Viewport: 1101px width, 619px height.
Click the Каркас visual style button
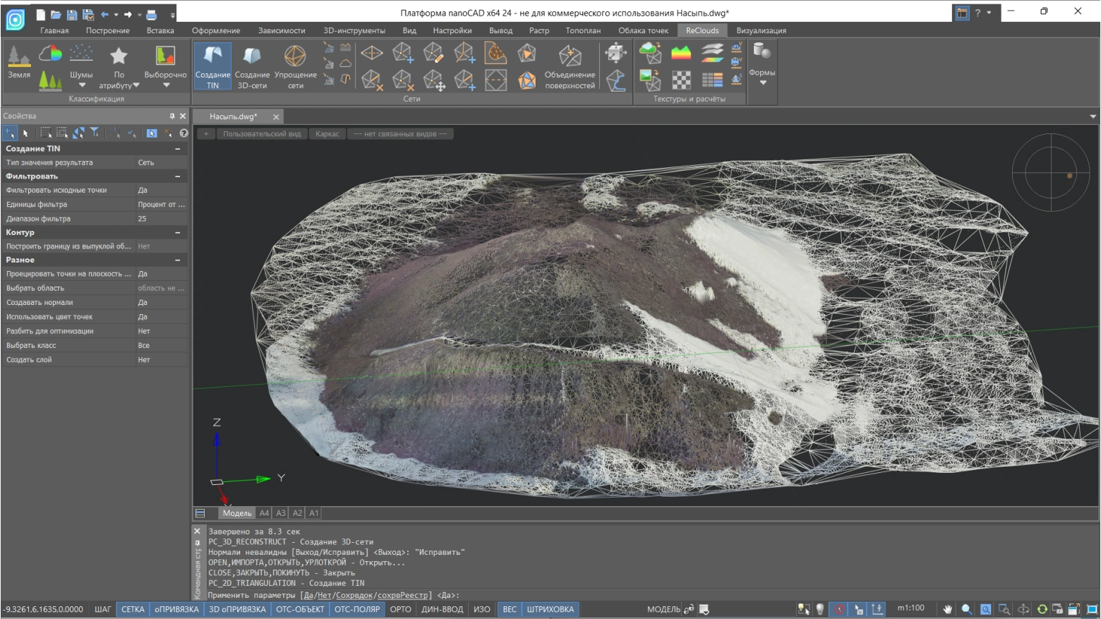click(x=327, y=134)
